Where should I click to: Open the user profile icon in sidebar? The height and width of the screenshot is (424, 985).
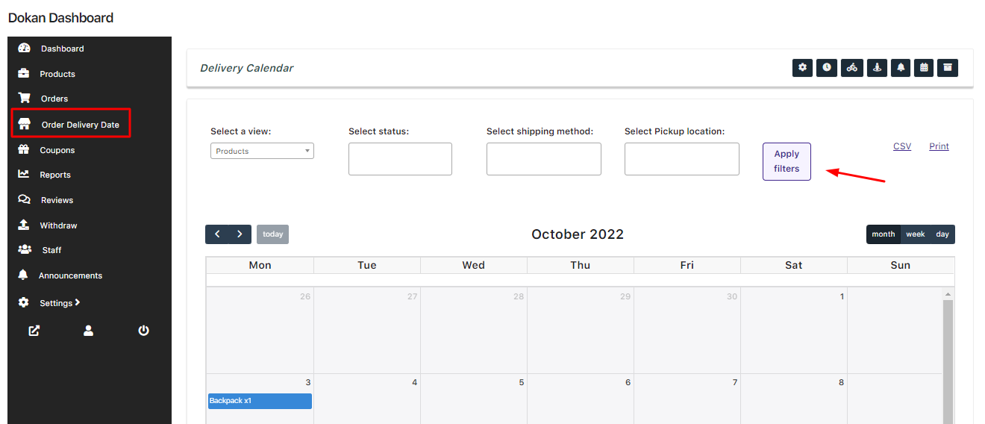pos(88,331)
